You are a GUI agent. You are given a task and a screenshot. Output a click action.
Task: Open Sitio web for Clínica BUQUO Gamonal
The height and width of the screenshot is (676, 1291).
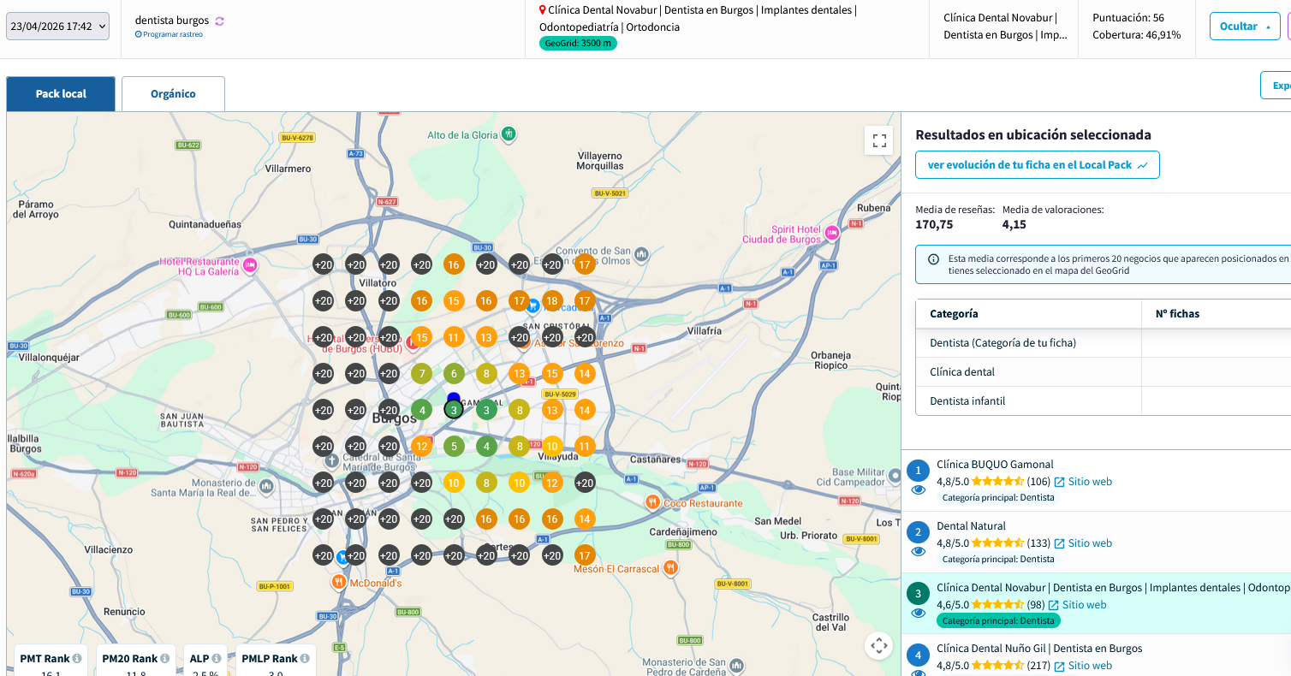(1090, 482)
